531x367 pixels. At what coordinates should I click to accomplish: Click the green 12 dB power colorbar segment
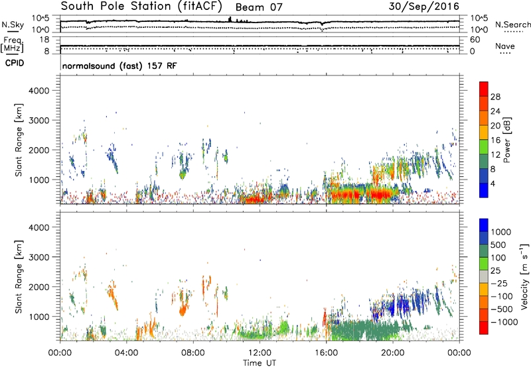(x=484, y=147)
